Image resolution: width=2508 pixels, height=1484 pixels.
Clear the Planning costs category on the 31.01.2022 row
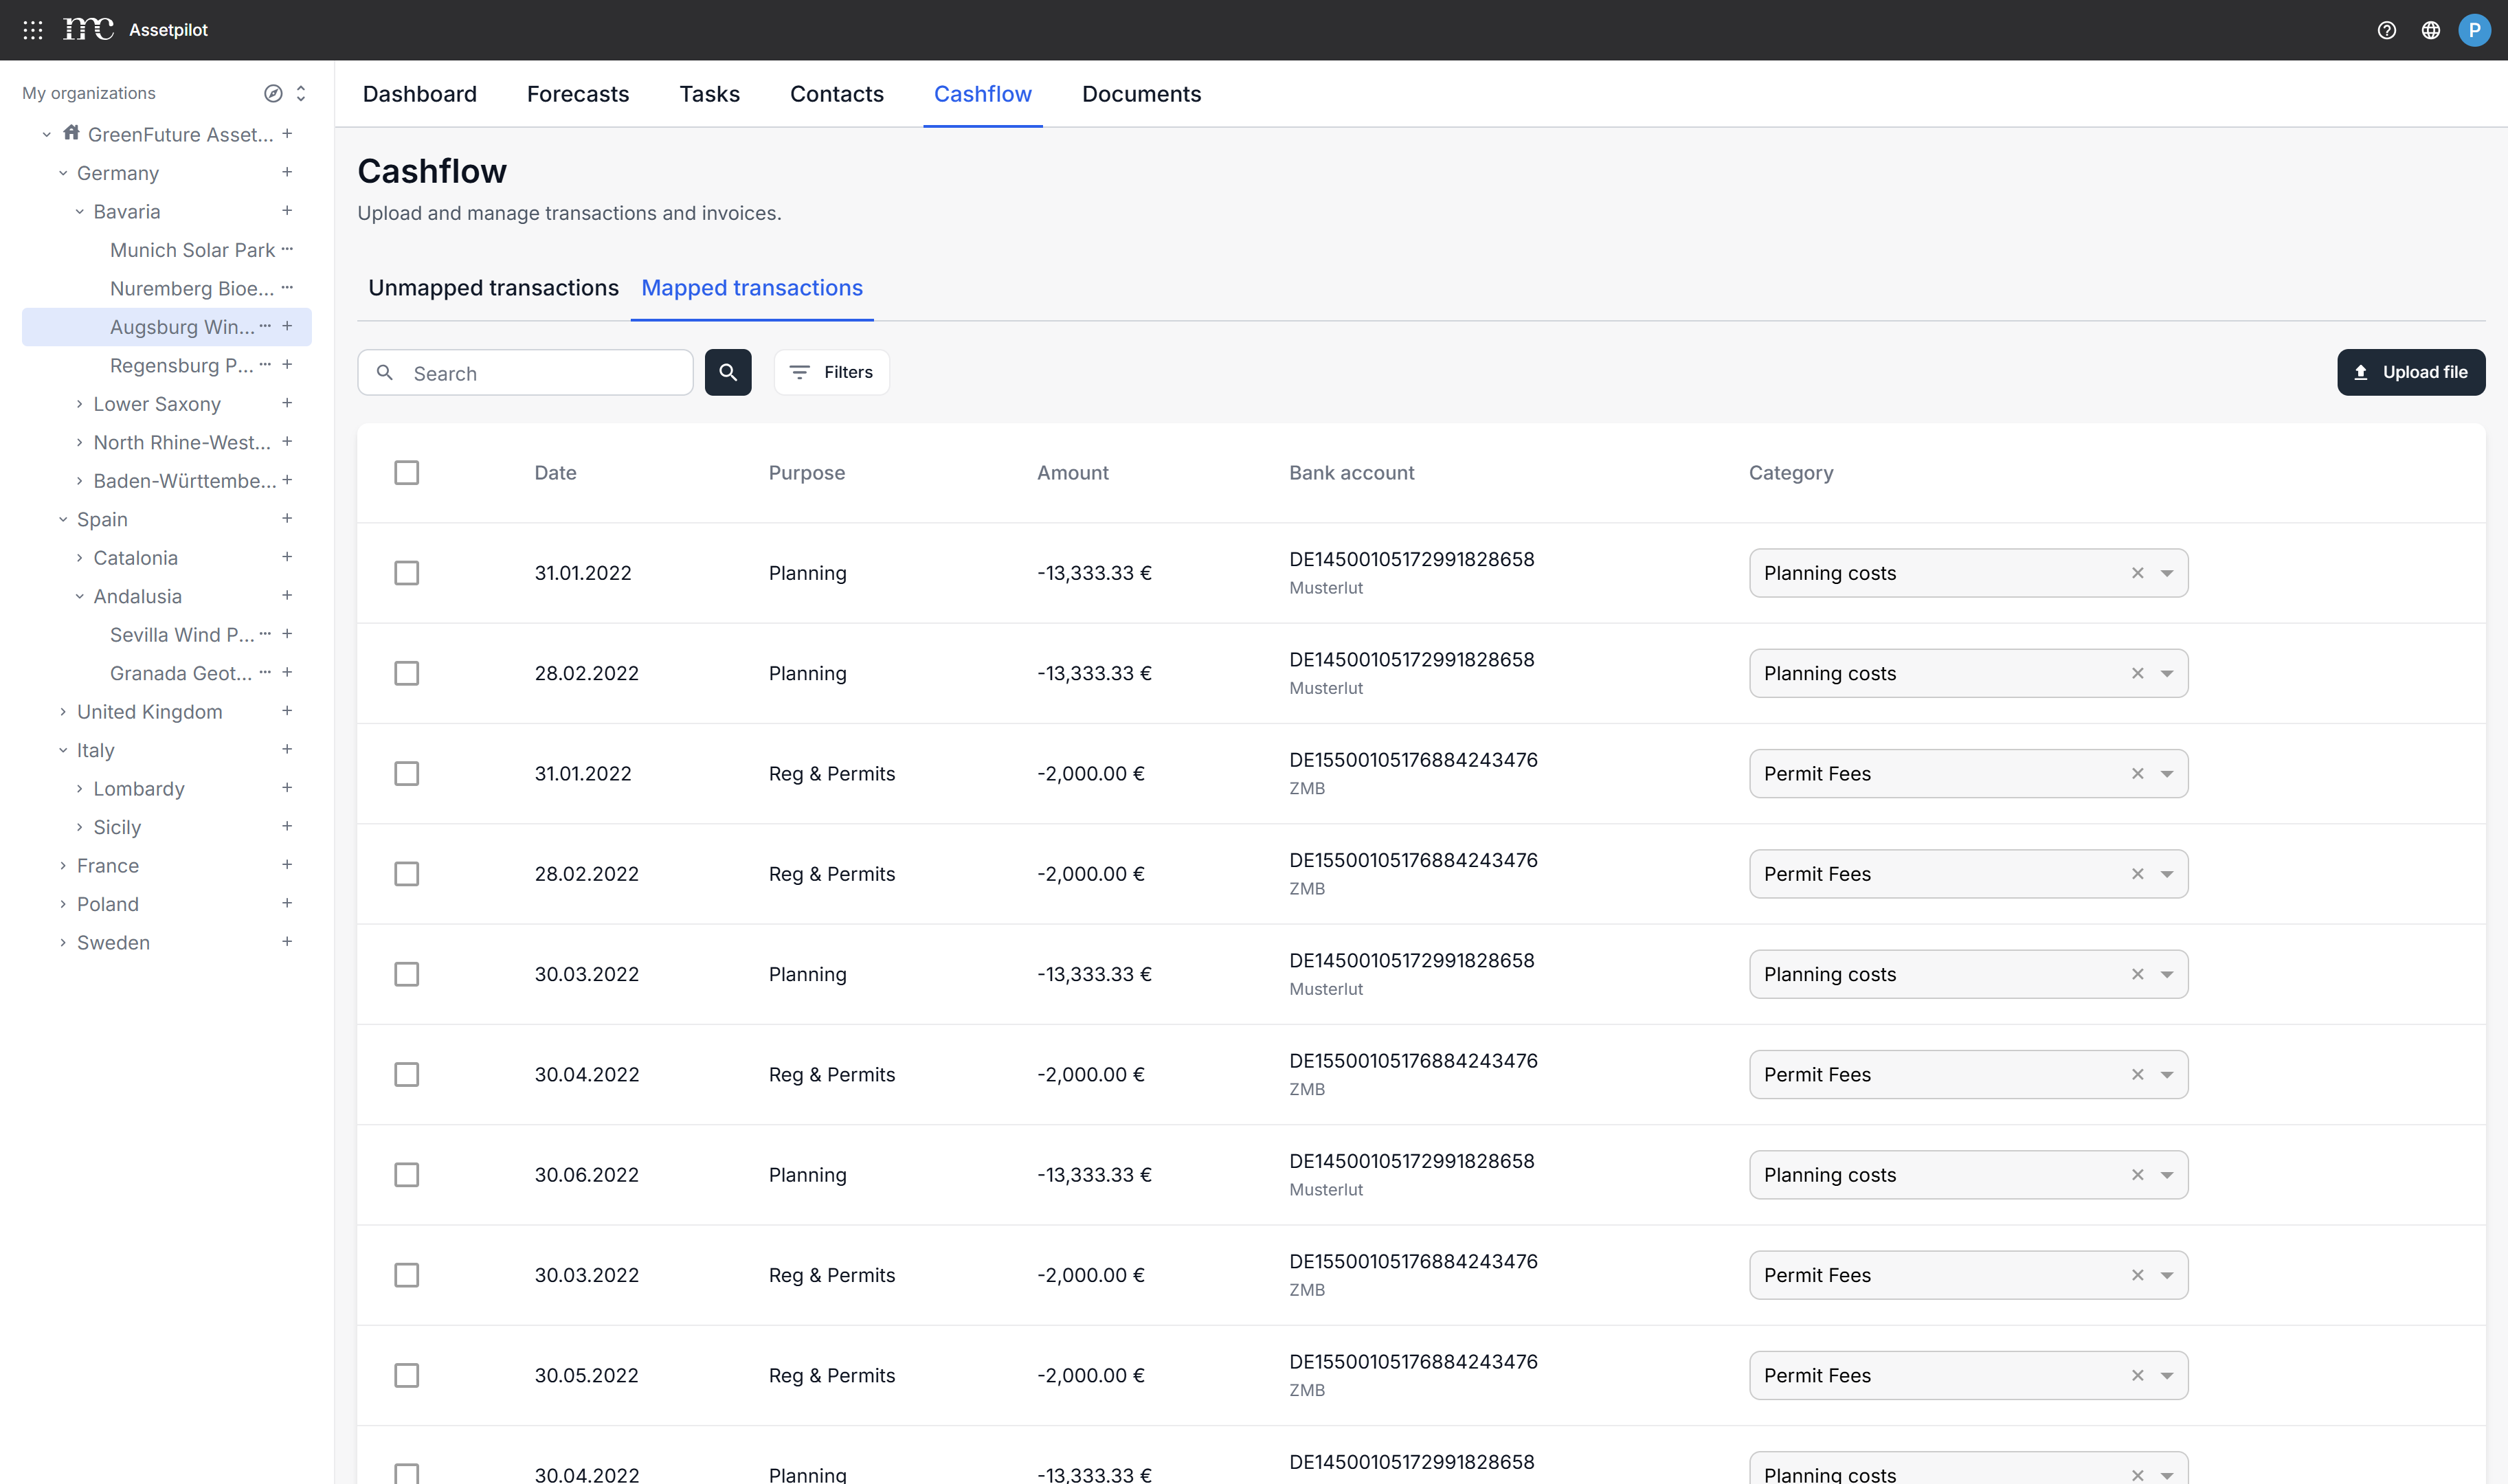point(2137,573)
